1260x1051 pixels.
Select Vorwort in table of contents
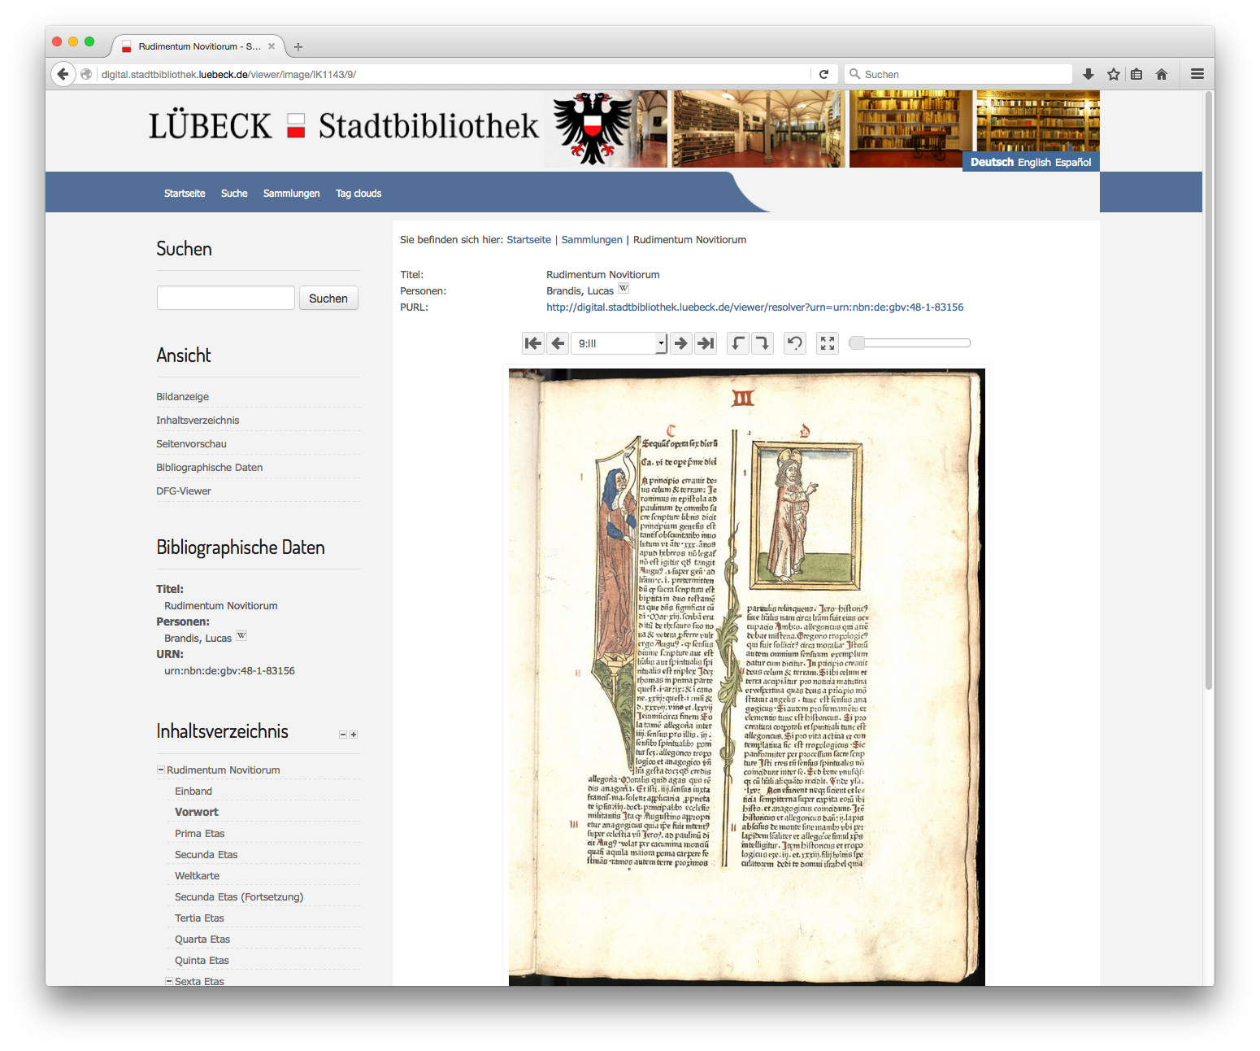(197, 813)
